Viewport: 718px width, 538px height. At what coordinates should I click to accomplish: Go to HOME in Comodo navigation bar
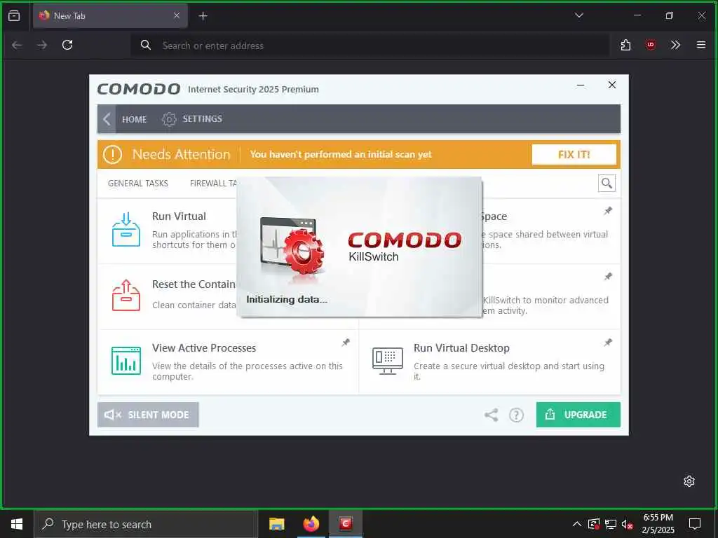(134, 119)
